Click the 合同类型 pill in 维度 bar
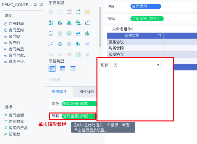The width and height of the screenshot is (197, 144). click(146, 6)
